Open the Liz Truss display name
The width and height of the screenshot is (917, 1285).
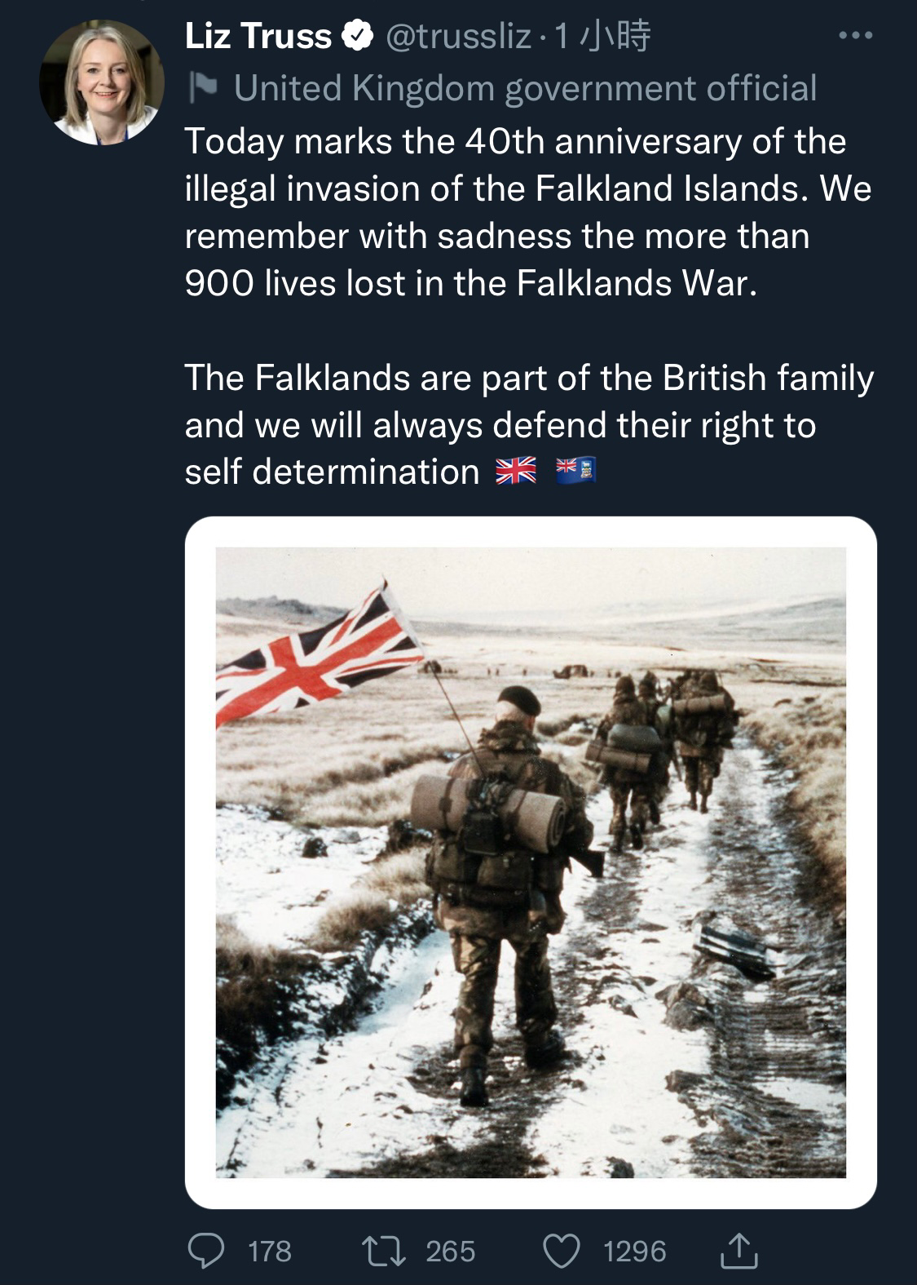(258, 36)
